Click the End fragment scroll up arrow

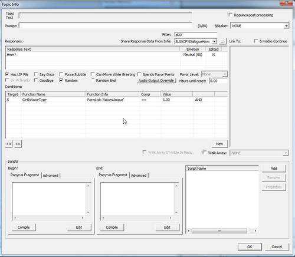[176, 186]
